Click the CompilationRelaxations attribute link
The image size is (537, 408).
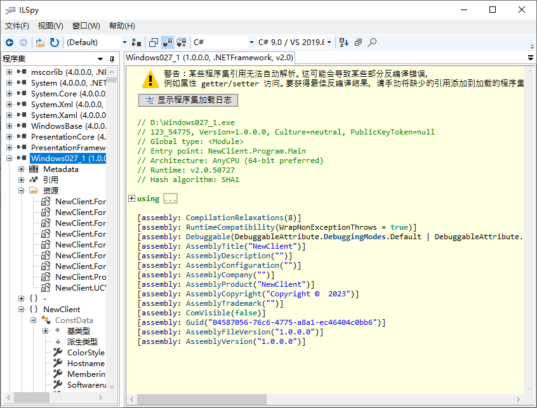(x=235, y=218)
